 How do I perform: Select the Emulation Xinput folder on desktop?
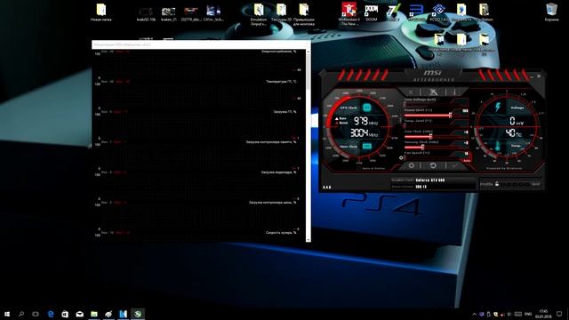click(259, 14)
